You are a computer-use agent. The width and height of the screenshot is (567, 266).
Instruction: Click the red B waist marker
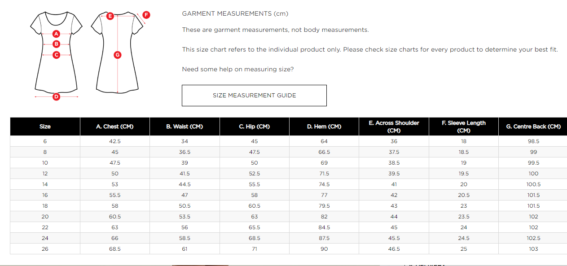[x=56, y=44]
